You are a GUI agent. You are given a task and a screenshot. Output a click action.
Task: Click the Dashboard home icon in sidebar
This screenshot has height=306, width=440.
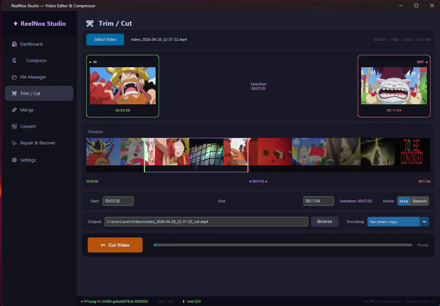14,44
